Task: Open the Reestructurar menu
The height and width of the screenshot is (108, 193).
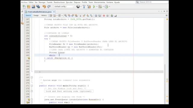Action: pos(59,2)
